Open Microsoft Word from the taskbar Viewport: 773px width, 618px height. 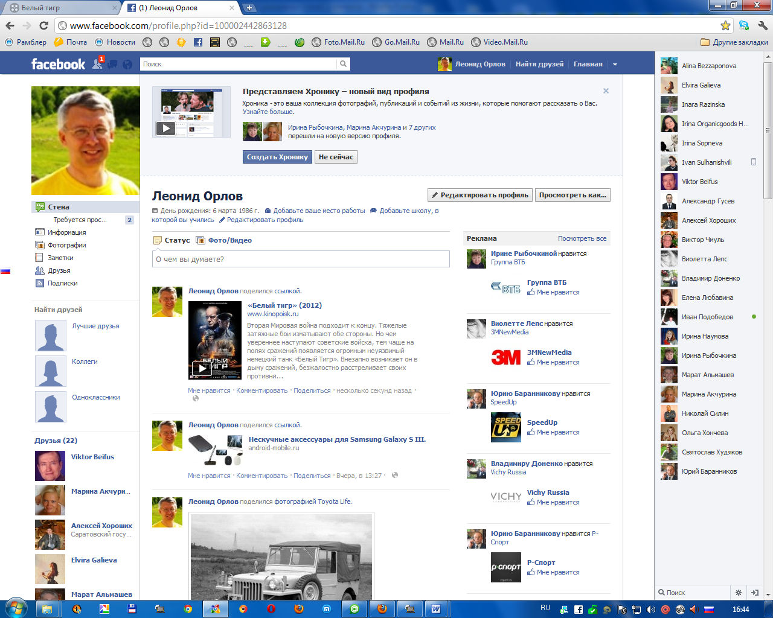pyautogui.click(x=435, y=609)
